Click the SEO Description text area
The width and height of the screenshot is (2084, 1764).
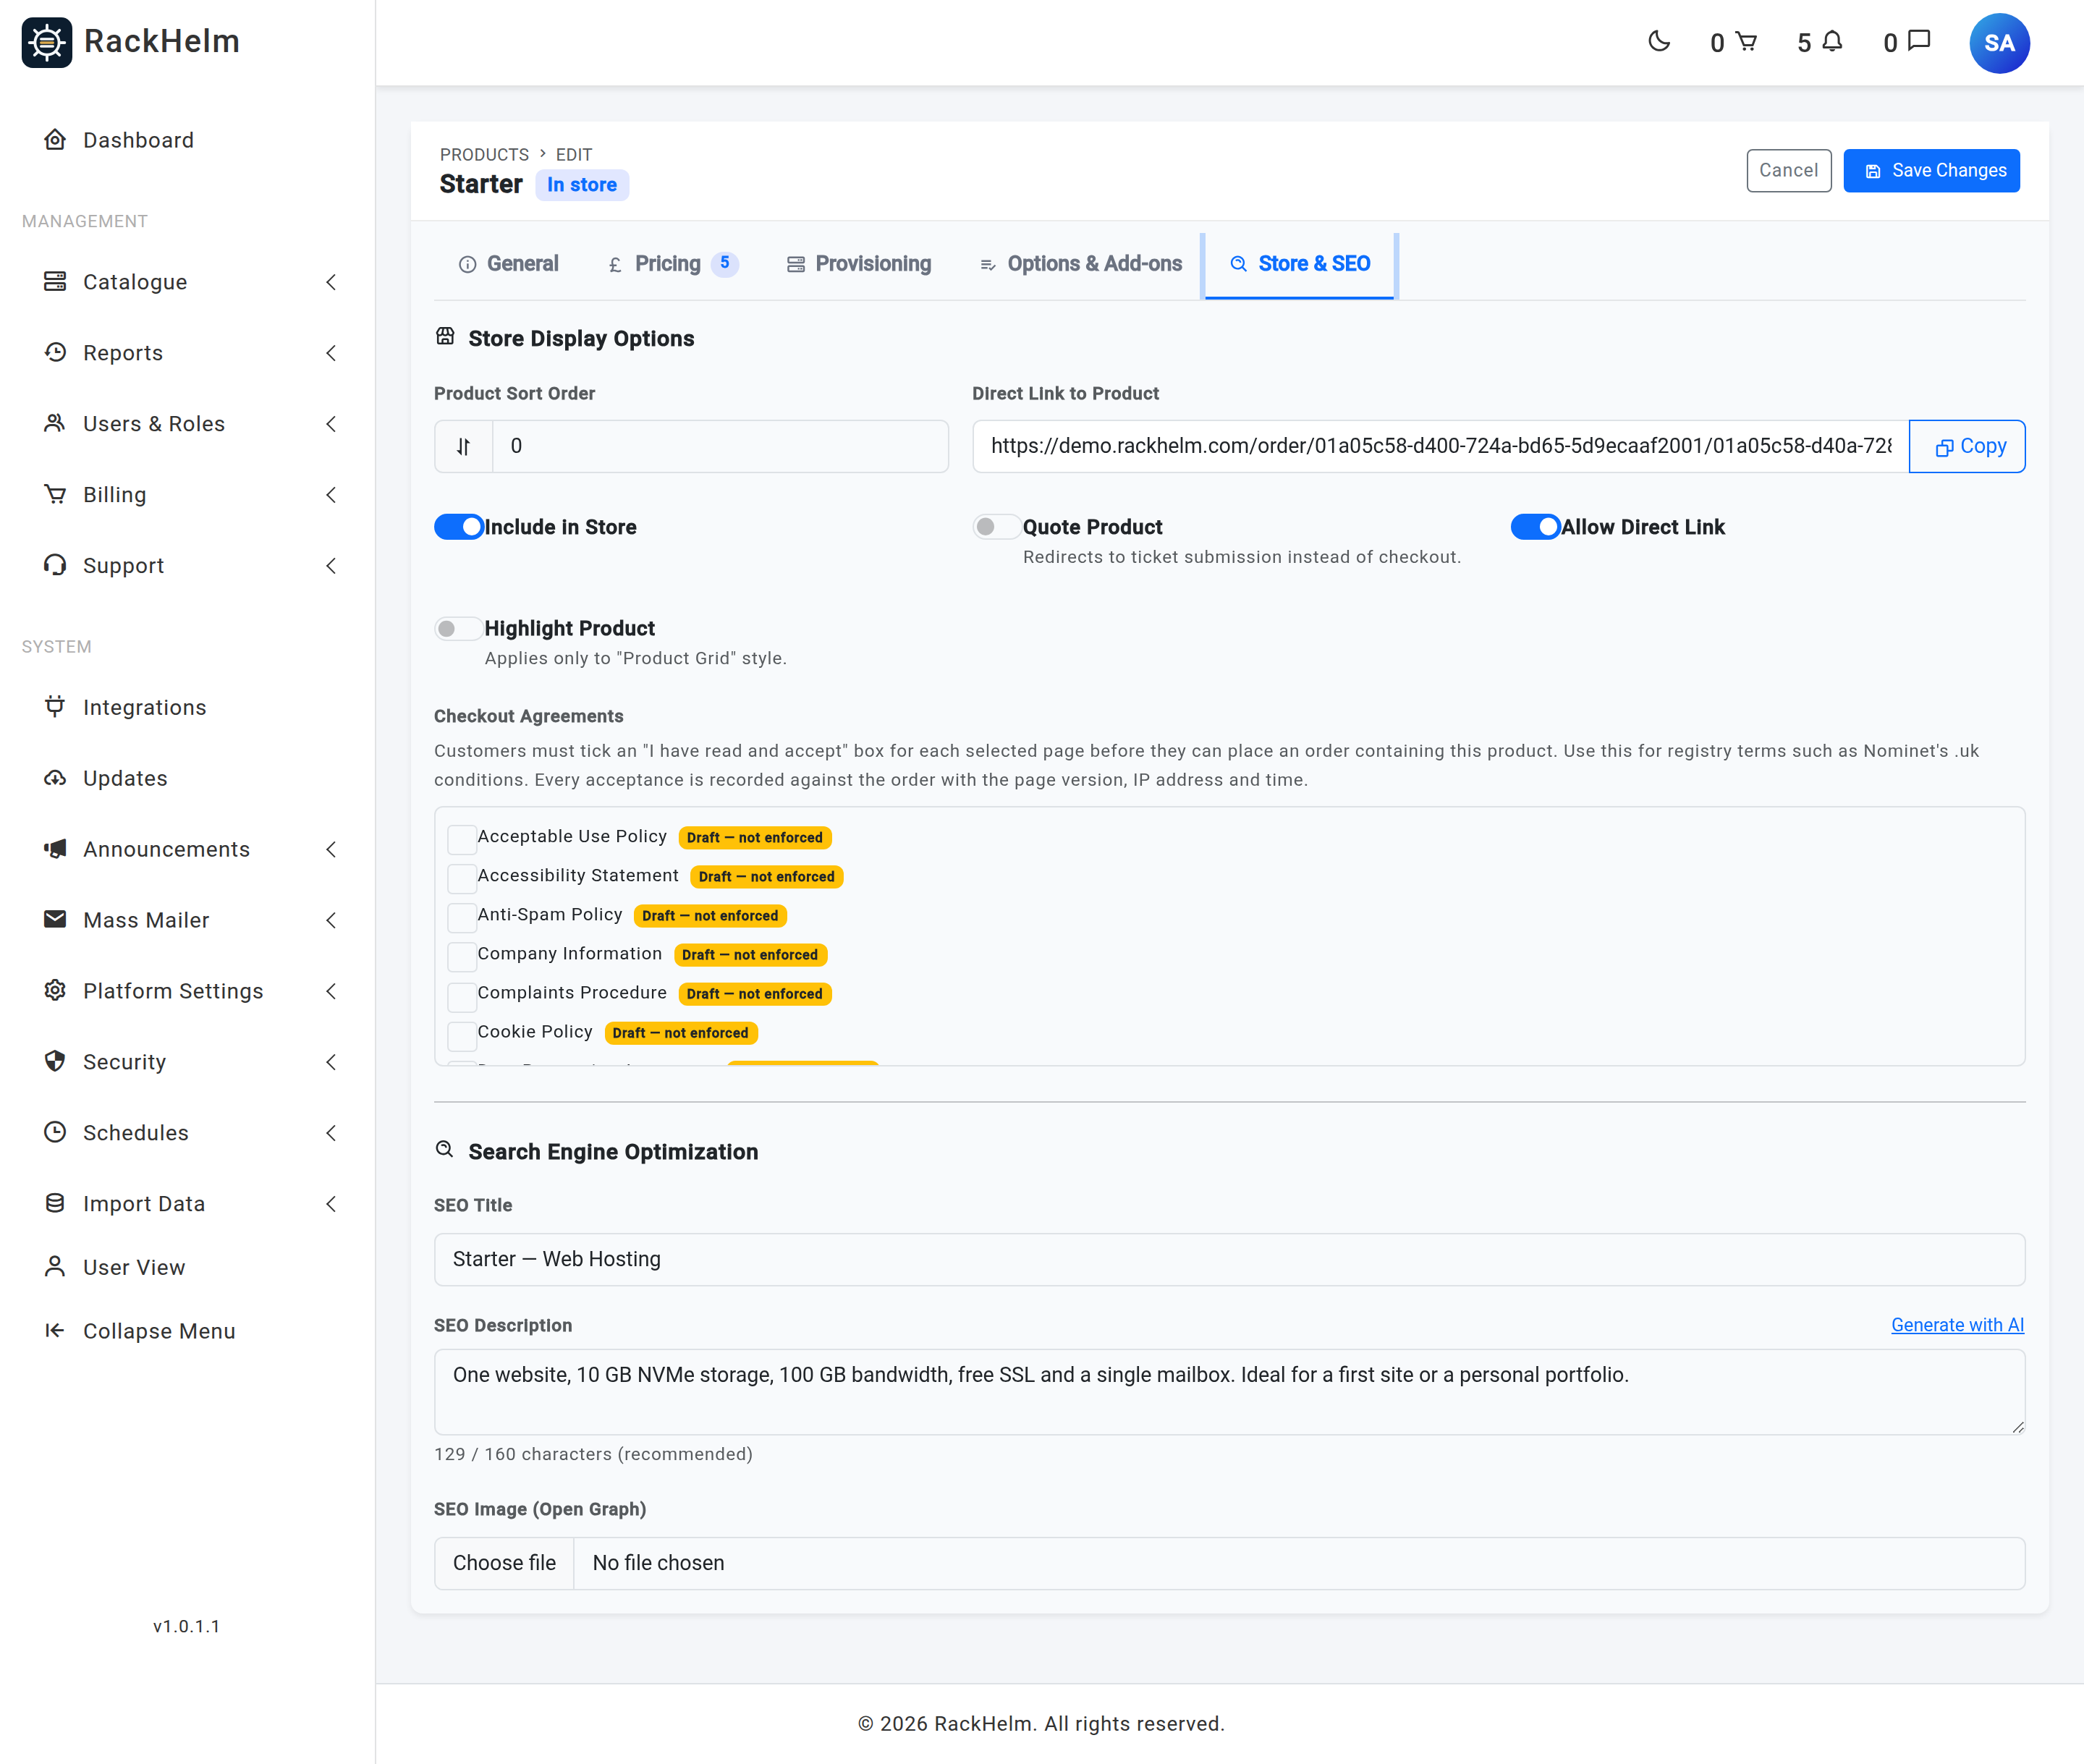[x=1229, y=1392]
